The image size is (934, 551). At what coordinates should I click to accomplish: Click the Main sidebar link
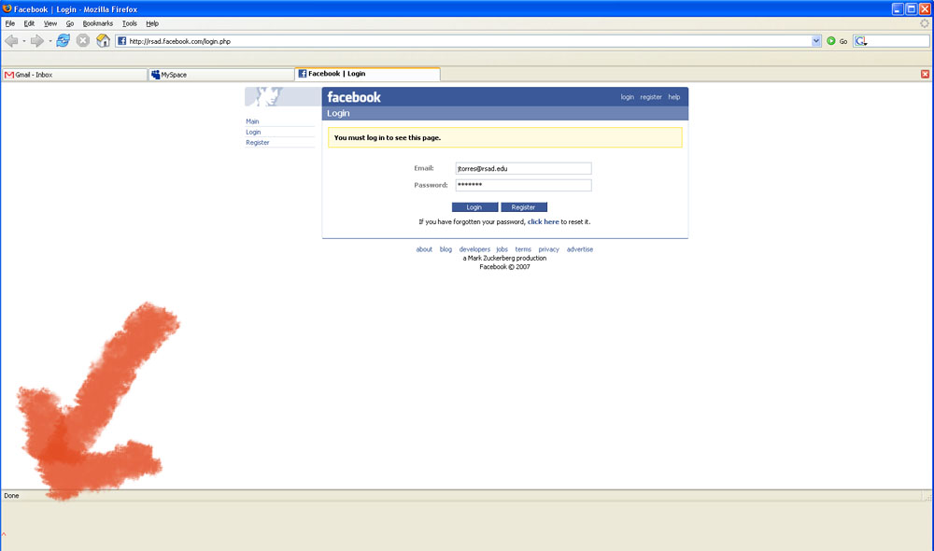pos(252,121)
